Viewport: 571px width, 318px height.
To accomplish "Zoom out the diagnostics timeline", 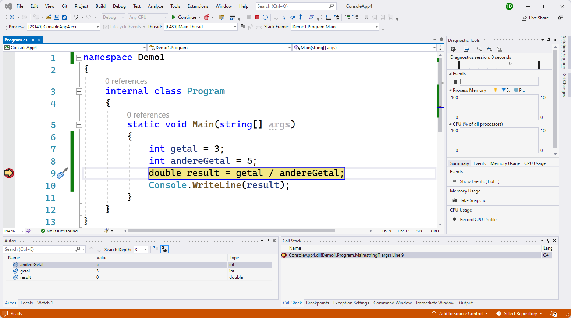I will (490, 49).
